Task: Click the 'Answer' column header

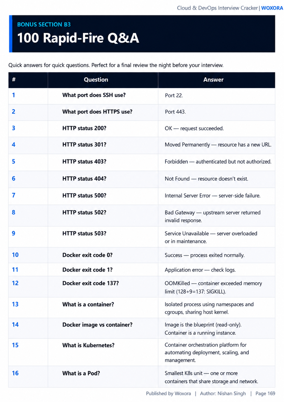Action: (x=213, y=80)
